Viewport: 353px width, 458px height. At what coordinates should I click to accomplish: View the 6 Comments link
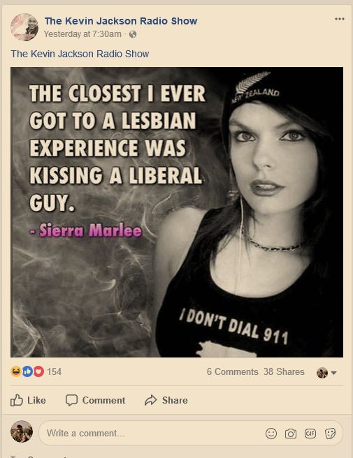coord(232,372)
